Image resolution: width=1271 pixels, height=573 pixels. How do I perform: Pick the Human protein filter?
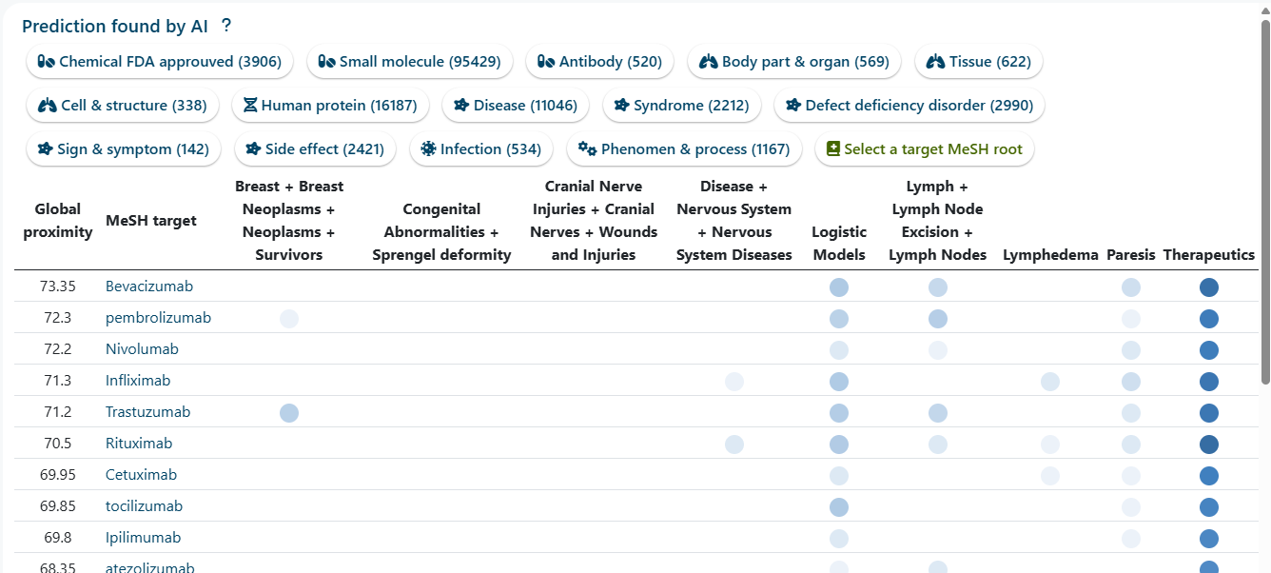[x=330, y=106]
